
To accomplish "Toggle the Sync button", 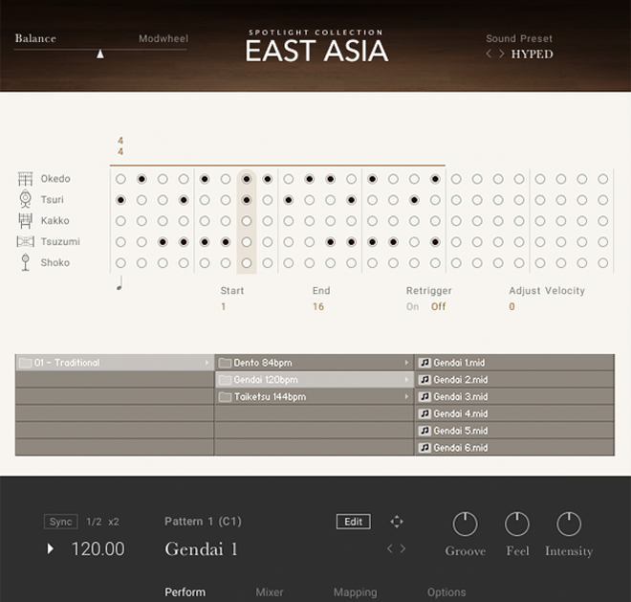I will click(x=61, y=522).
